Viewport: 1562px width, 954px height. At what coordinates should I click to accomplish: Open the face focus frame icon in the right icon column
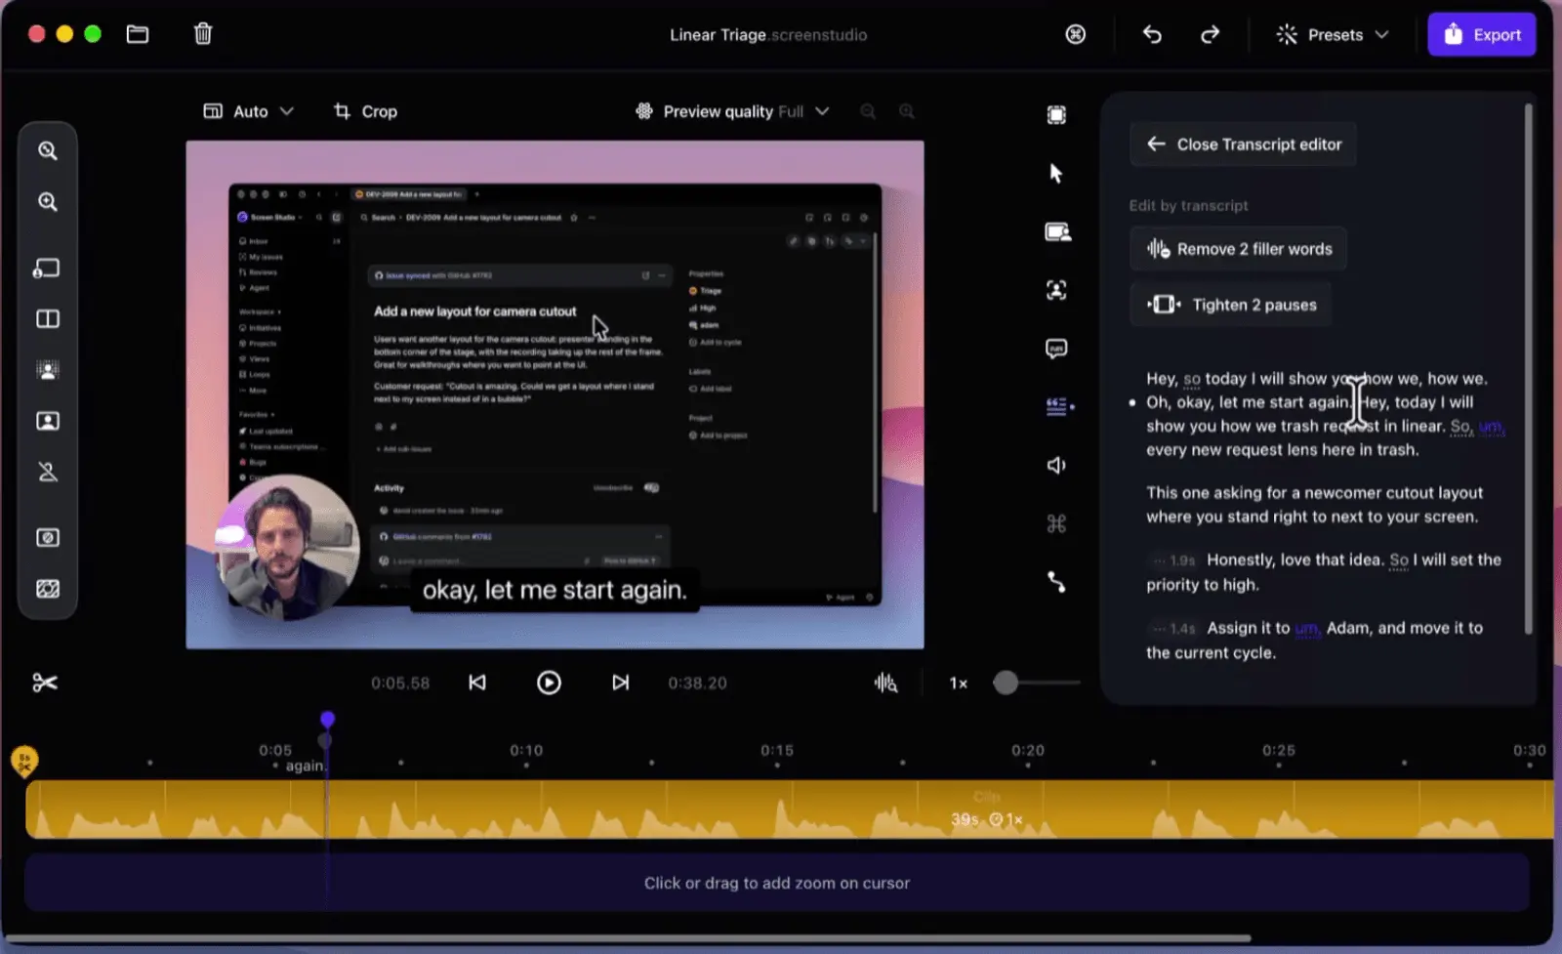(x=1056, y=290)
